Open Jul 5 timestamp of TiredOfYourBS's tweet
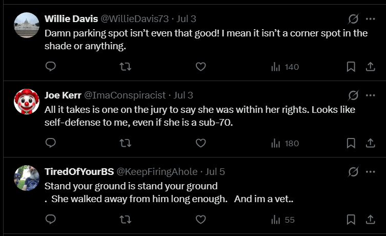The width and height of the screenshot is (386, 236). tap(215, 172)
